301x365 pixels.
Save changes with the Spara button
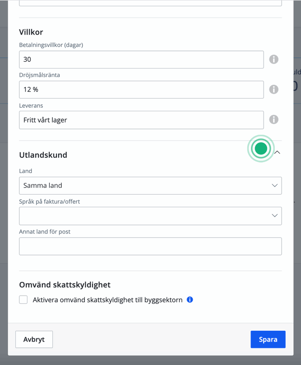(268, 339)
